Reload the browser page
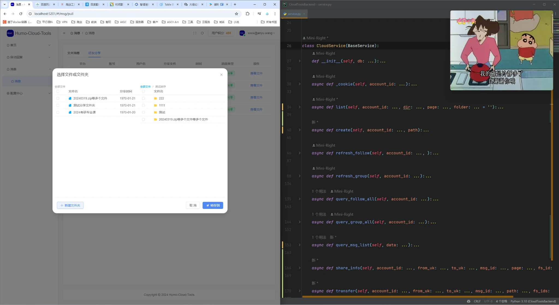The width and height of the screenshot is (559, 305). [21, 14]
